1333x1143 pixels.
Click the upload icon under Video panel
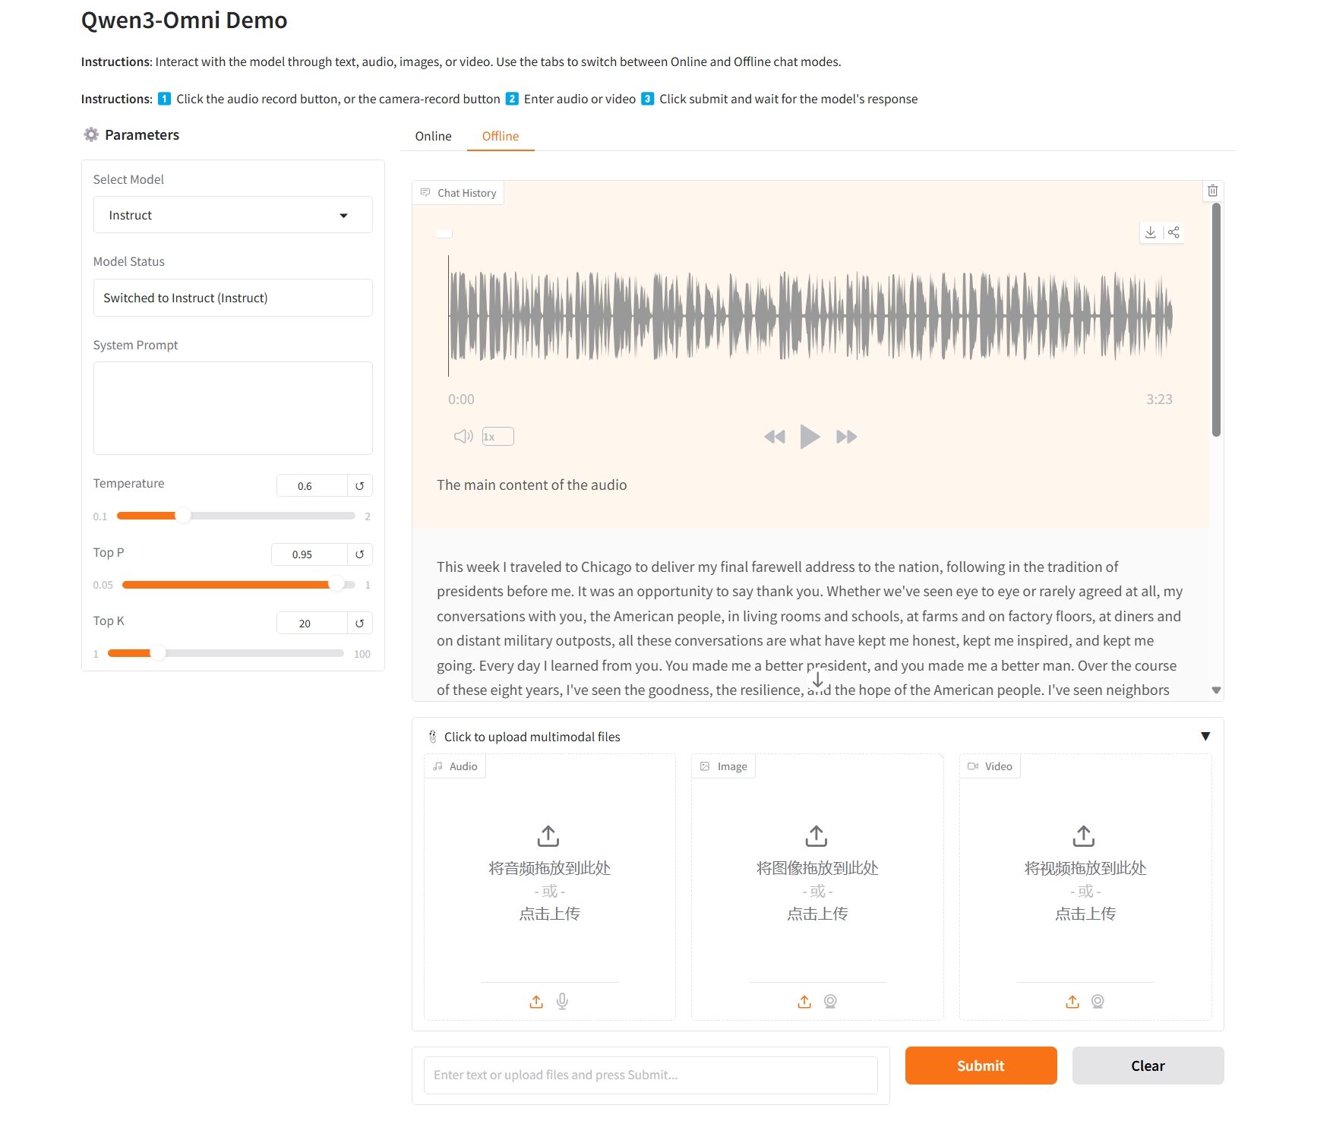(1072, 1002)
